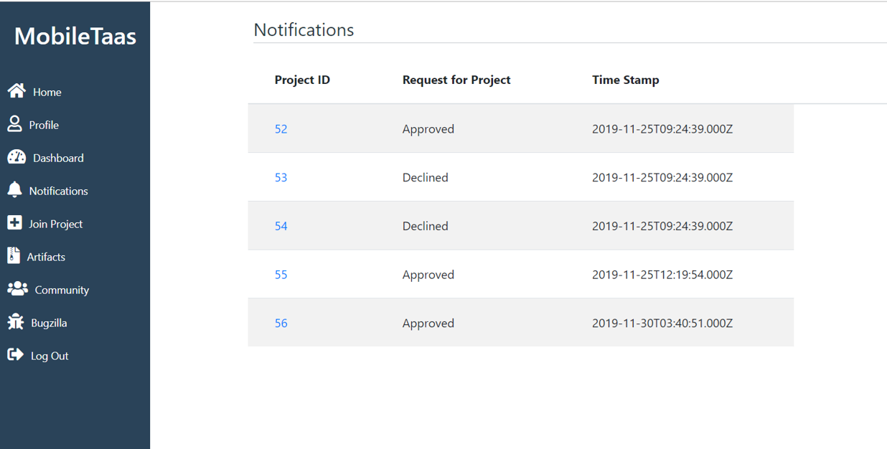Click the Dashboard gauge icon
This screenshot has height=449, width=887.
tap(17, 157)
